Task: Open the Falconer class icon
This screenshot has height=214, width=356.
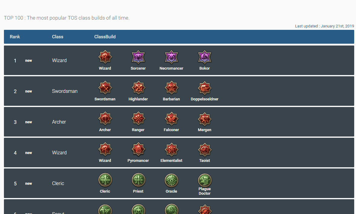Action: [x=171, y=118]
